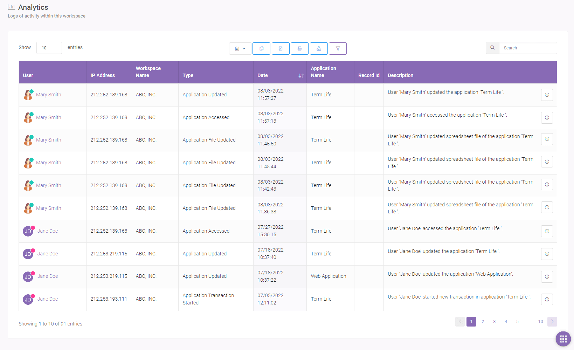Viewport: 574px width, 350px height.
Task: Open the purple apps grid button
Action: (563, 339)
